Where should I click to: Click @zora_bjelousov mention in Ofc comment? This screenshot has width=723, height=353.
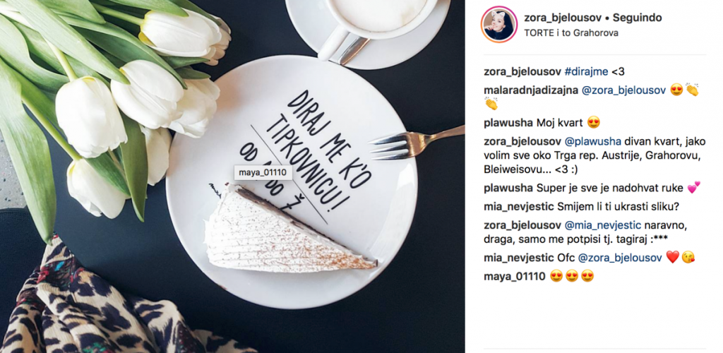coord(620,258)
